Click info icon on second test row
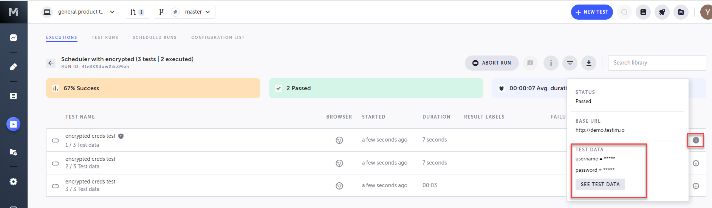This screenshot has width=712, height=208. pos(696,163)
